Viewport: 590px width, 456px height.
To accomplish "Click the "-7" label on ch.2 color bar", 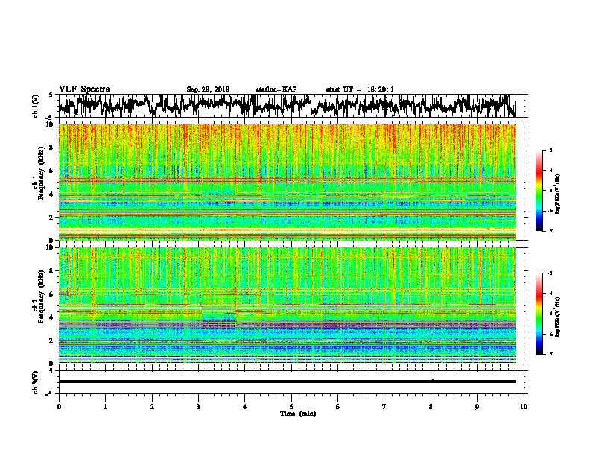I will click(549, 354).
